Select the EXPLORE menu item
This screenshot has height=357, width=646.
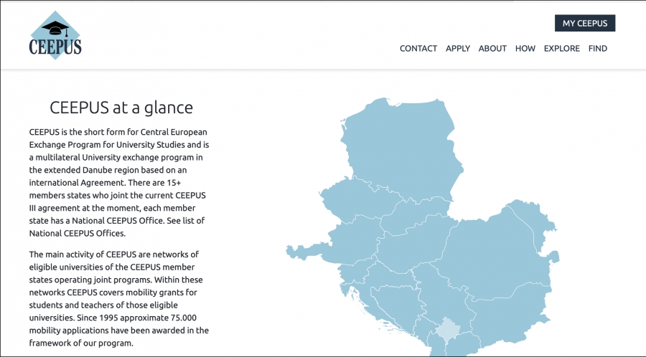561,49
